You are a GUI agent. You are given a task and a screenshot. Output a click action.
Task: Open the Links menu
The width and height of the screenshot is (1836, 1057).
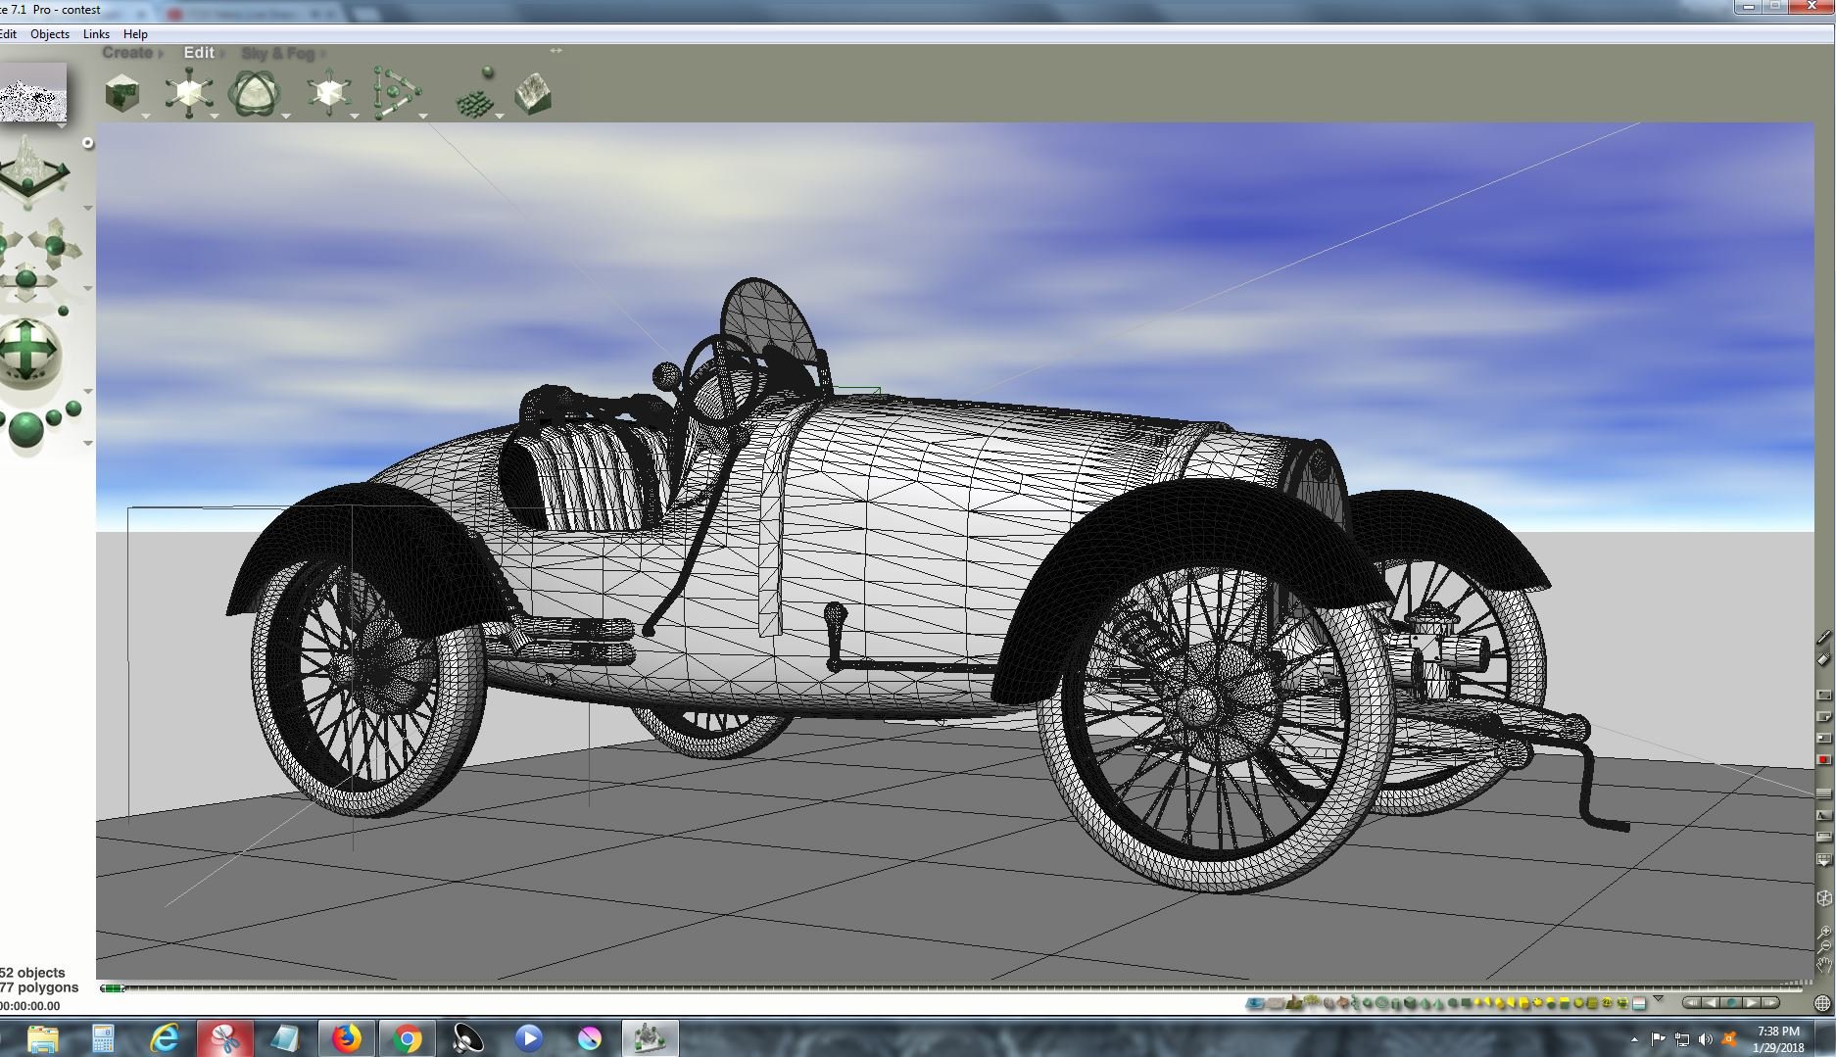[96, 33]
